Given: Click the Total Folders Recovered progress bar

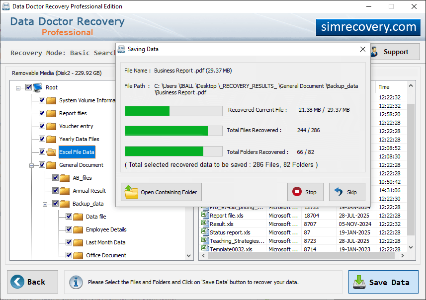Looking at the screenshot, I should coord(173,151).
